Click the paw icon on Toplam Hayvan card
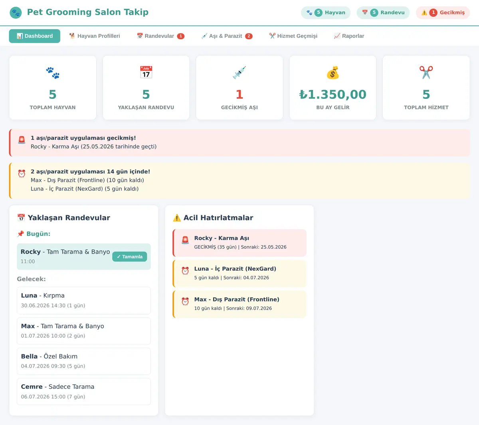The width and height of the screenshot is (479, 425). tap(53, 73)
